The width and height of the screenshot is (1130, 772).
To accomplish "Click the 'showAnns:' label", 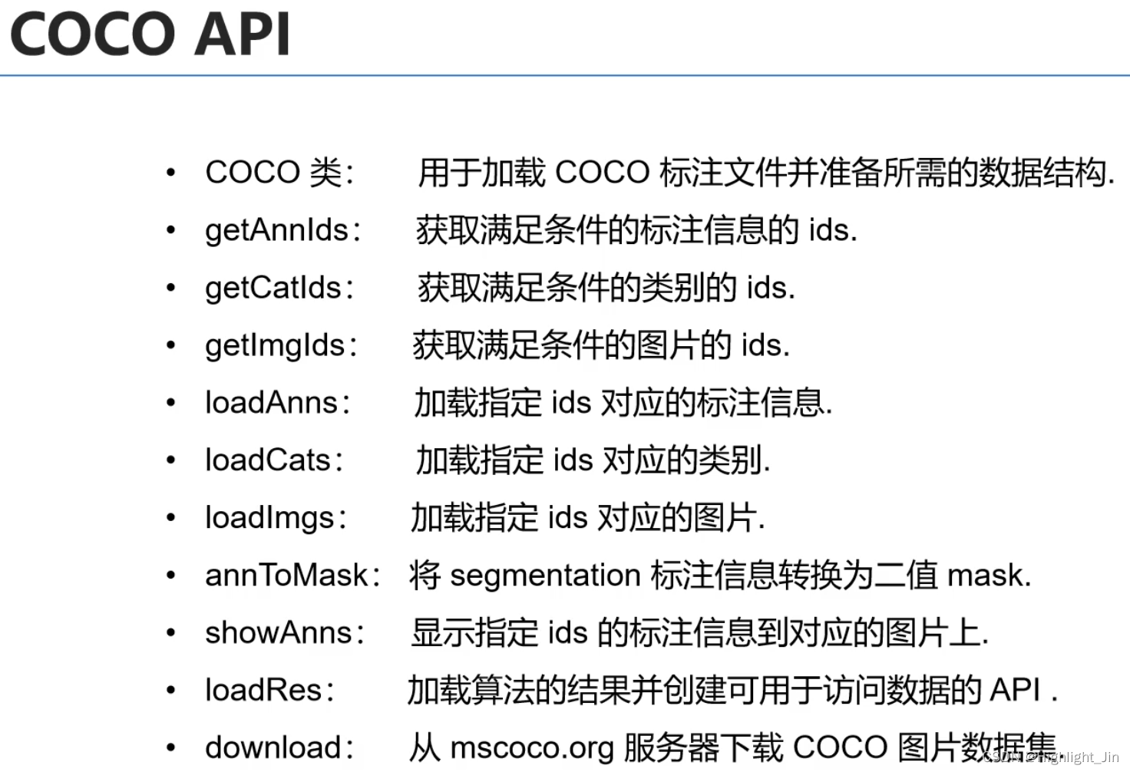I will [284, 632].
